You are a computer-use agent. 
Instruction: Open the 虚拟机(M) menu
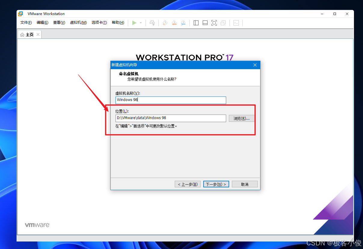[x=78, y=23]
